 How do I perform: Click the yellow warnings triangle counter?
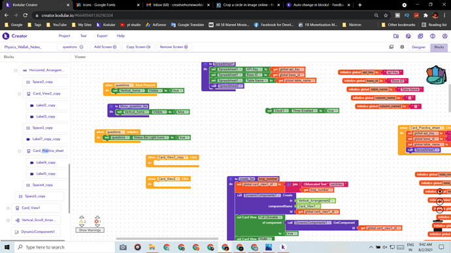tap(82, 222)
